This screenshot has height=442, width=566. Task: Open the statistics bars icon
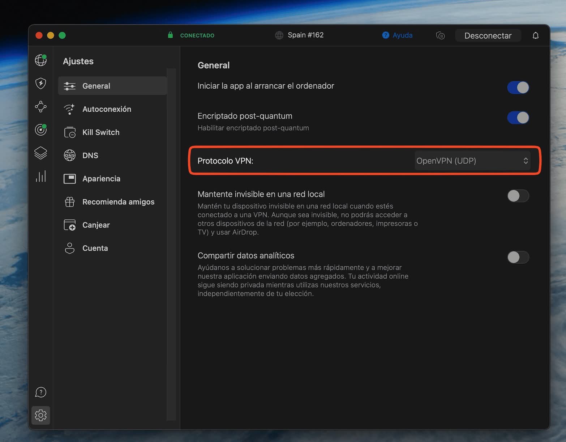tap(41, 176)
